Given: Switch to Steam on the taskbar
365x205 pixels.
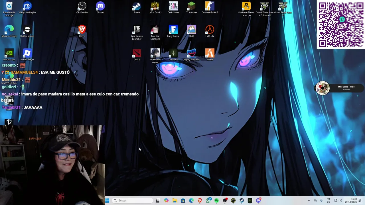Looking at the screenshot, I should [x=242, y=200].
